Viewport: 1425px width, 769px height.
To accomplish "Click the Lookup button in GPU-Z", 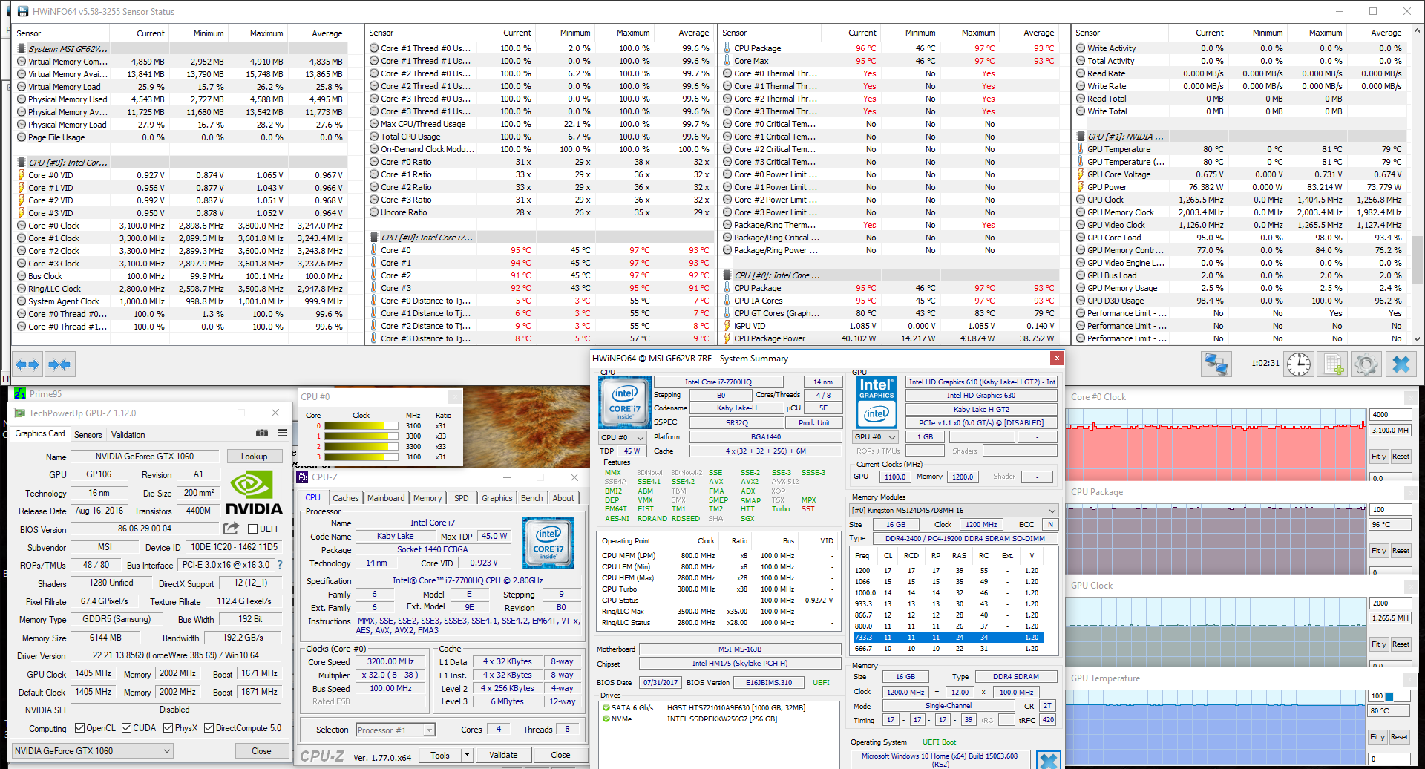I will tap(254, 457).
